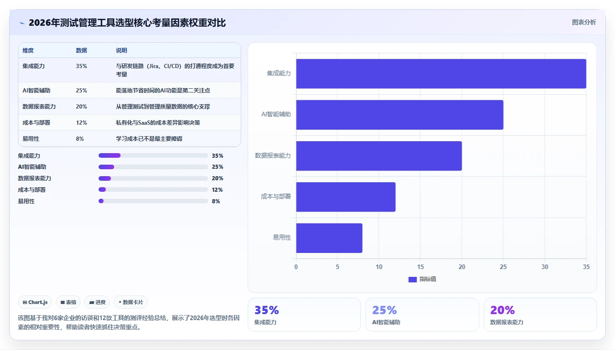This screenshot has width=615, height=350.
Task: Toggle the 指标值 legend swatch
Action: pyautogui.click(x=412, y=280)
